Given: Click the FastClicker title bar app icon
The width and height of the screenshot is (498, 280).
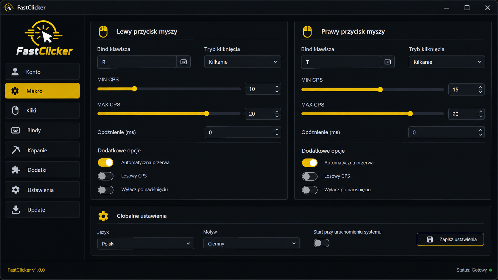Looking at the screenshot, I should coord(9,7).
